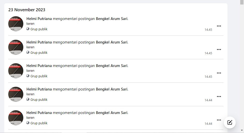The image size is (244, 133).
Task: Open Bengkel Arum Sari link in third entry
Action: point(112,66)
